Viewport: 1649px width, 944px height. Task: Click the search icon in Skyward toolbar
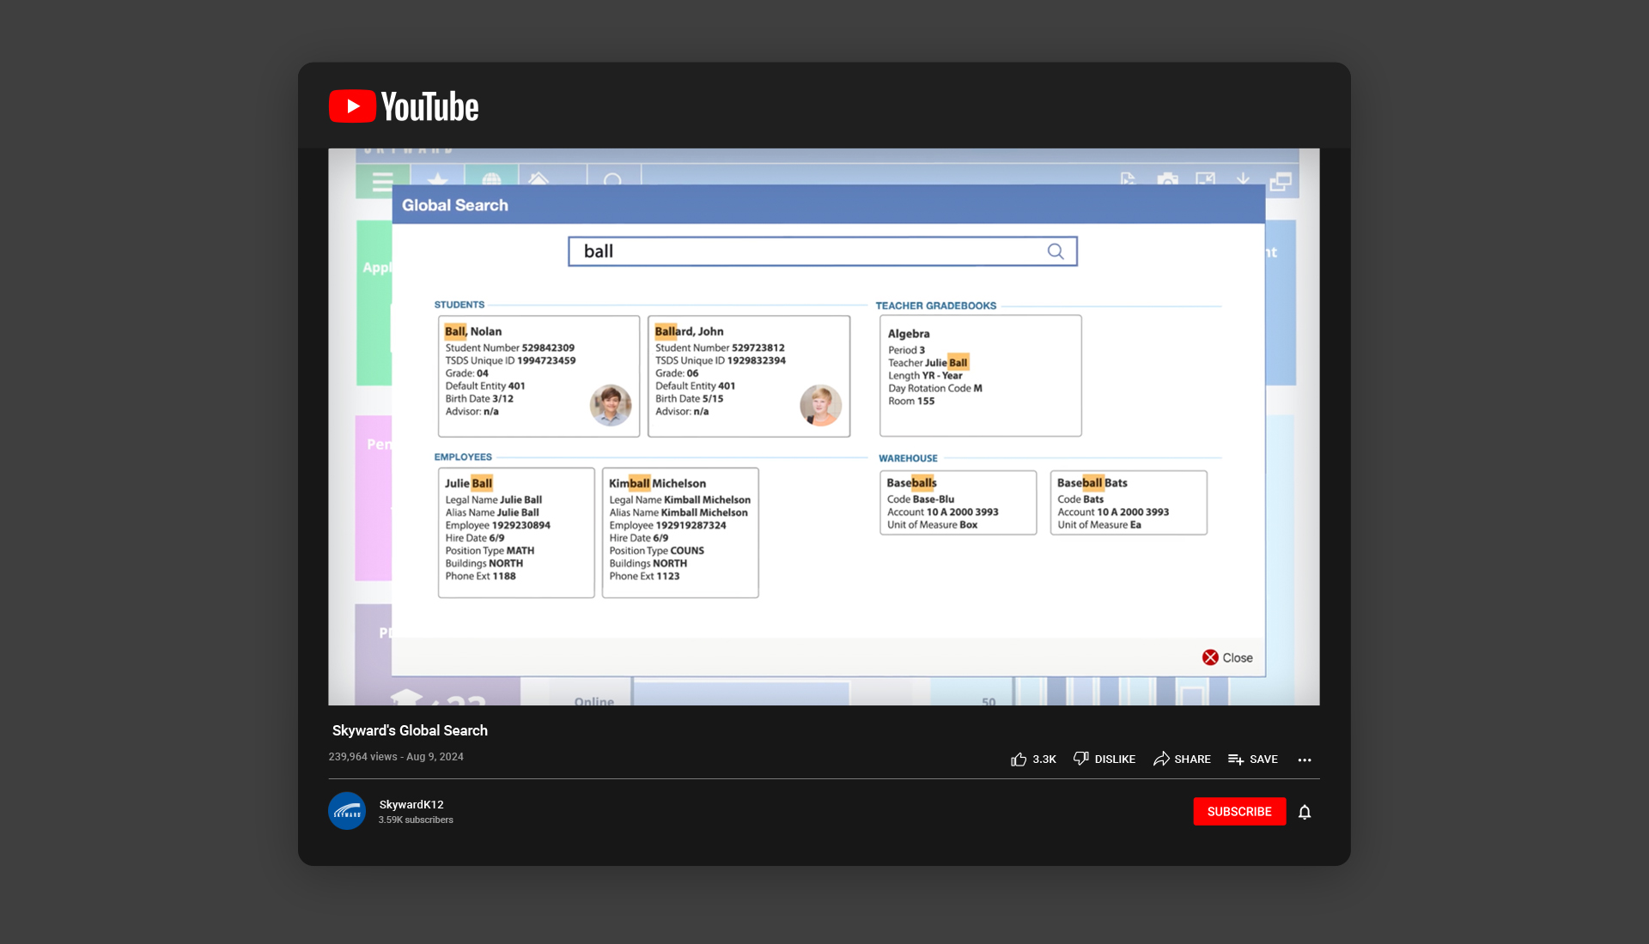pos(612,179)
